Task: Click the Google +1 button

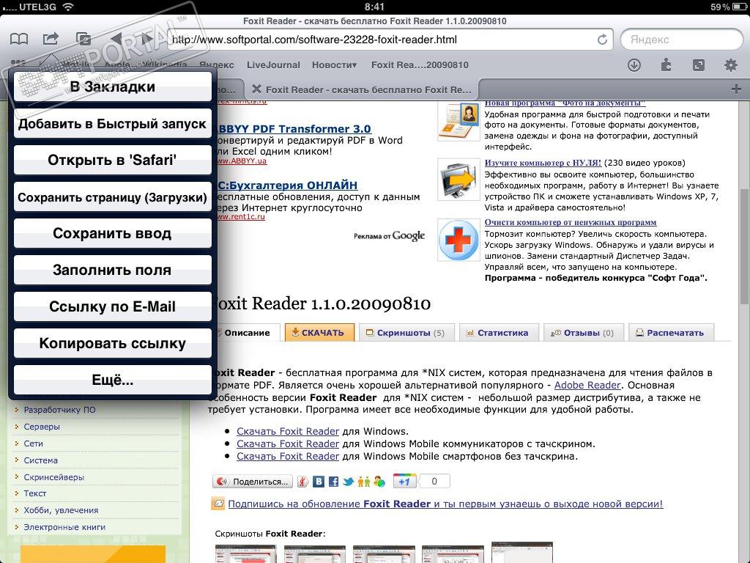Action: [x=404, y=481]
